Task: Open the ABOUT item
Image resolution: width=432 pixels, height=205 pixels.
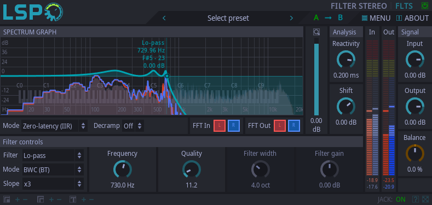Action: [412, 18]
